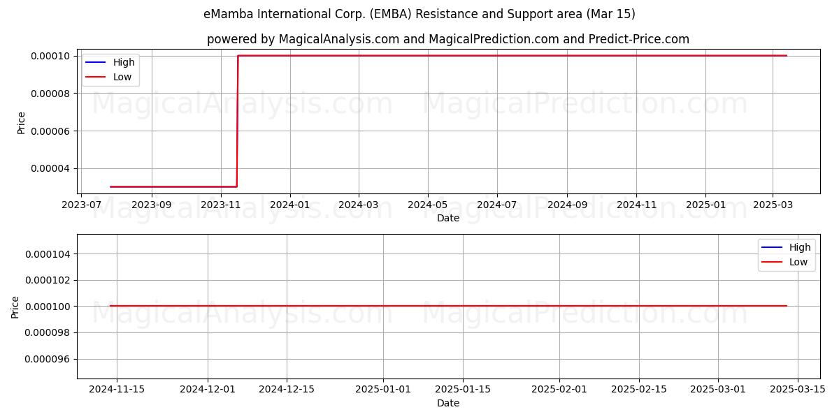Click the 2025-03-15 date tick
The width and height of the screenshot is (839, 419).
798,390
